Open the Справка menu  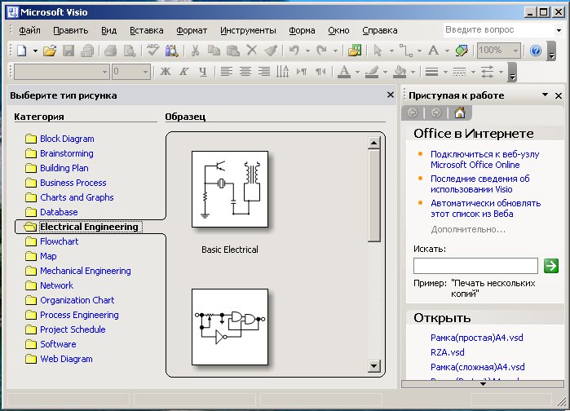pyautogui.click(x=379, y=30)
